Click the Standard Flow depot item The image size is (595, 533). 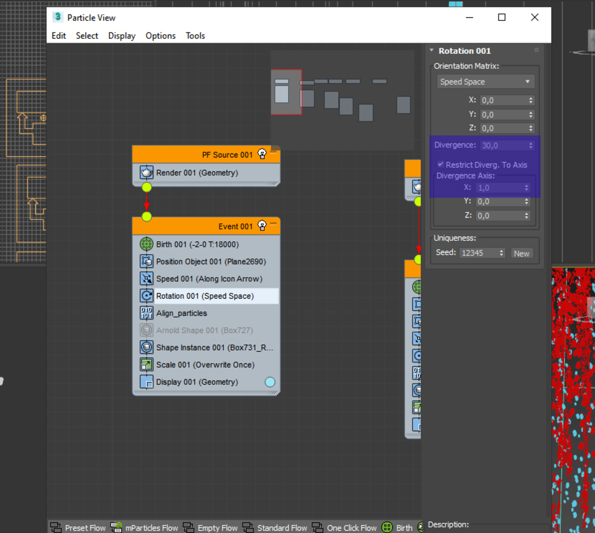pyautogui.click(x=275, y=527)
